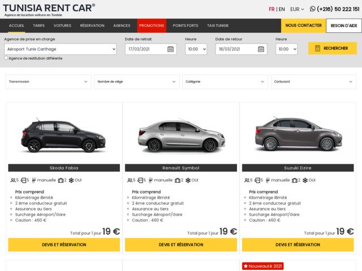Click the Suzuki Dzire car image
This screenshot has width=362, height=271.
(298, 134)
